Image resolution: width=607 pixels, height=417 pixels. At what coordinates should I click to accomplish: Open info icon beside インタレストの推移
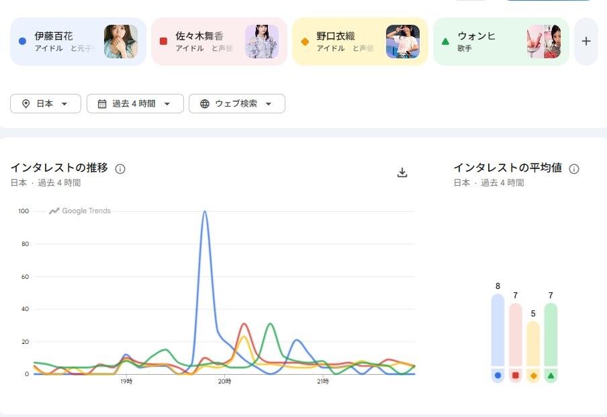pyautogui.click(x=120, y=169)
